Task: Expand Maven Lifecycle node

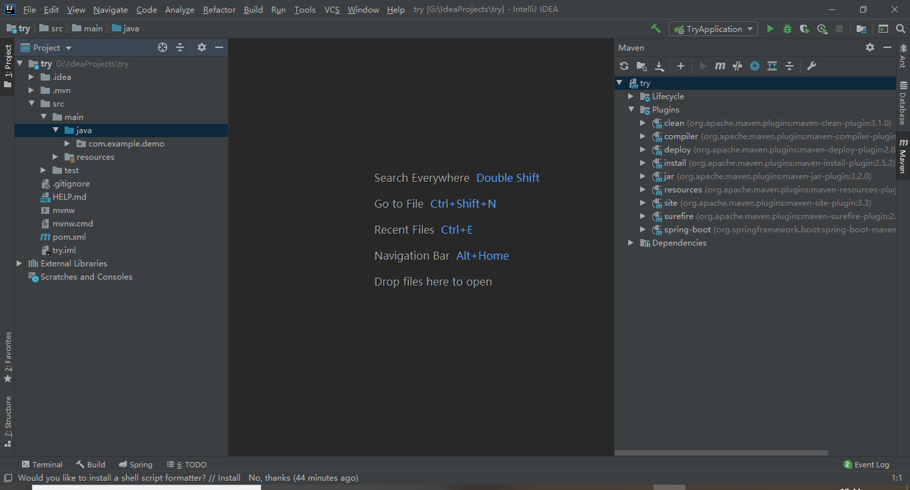Action: pyautogui.click(x=631, y=97)
